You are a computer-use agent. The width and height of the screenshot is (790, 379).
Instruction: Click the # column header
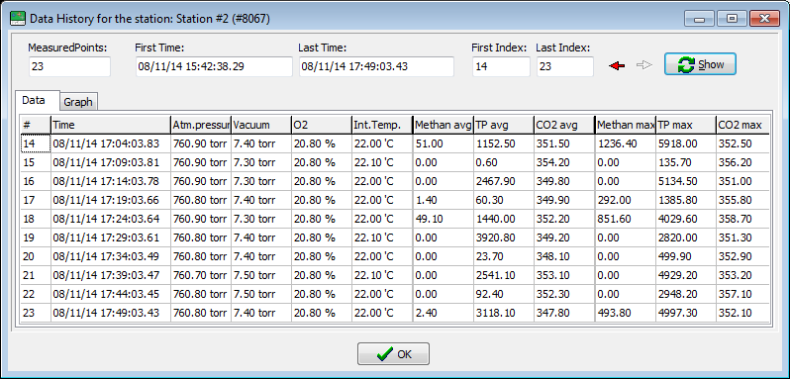pos(36,125)
